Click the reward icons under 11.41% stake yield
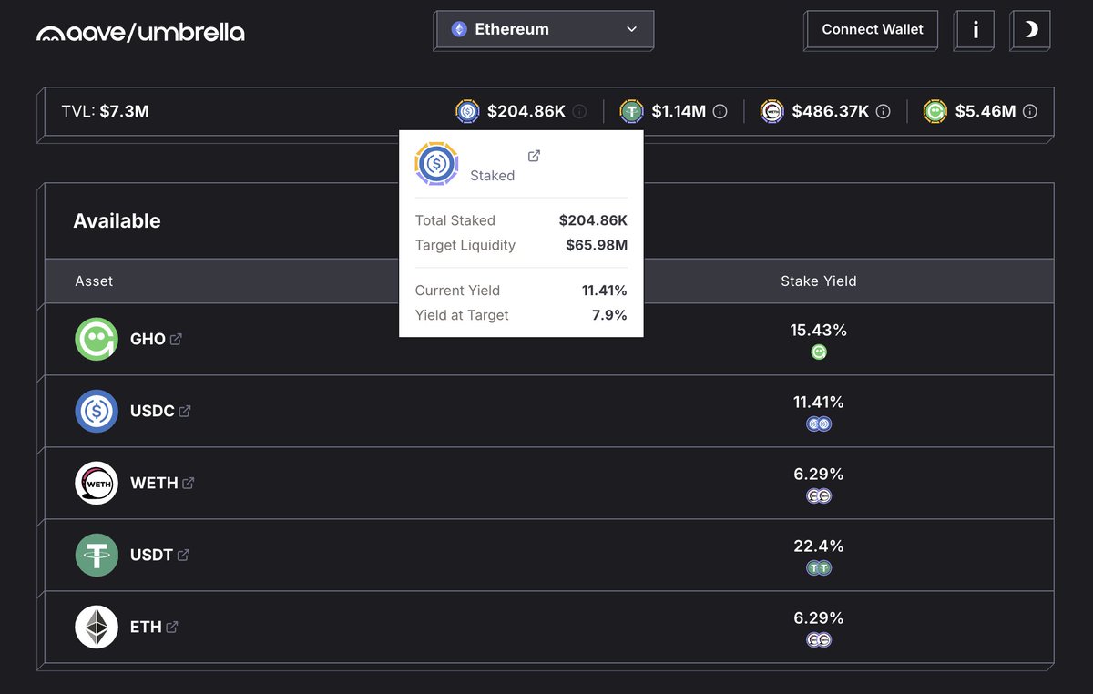 point(819,424)
